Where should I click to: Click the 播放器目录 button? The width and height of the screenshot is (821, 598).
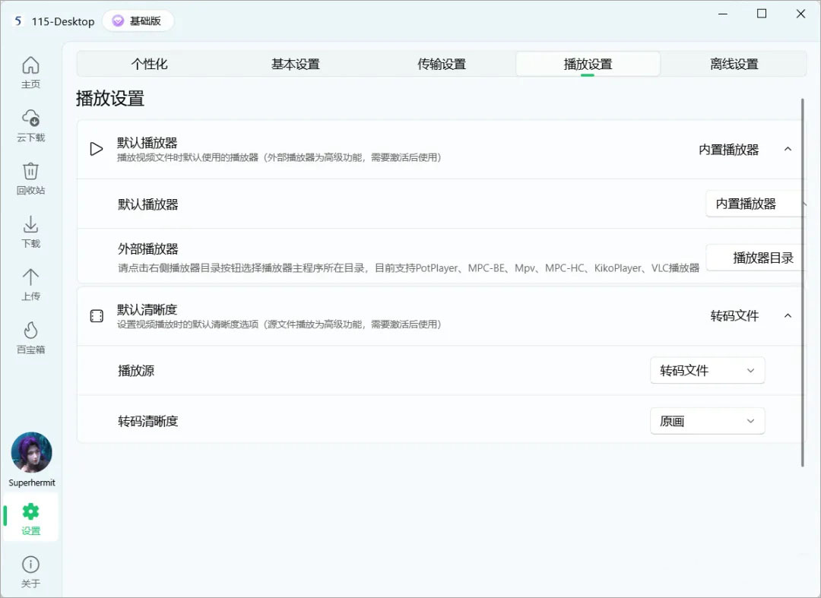(x=756, y=258)
